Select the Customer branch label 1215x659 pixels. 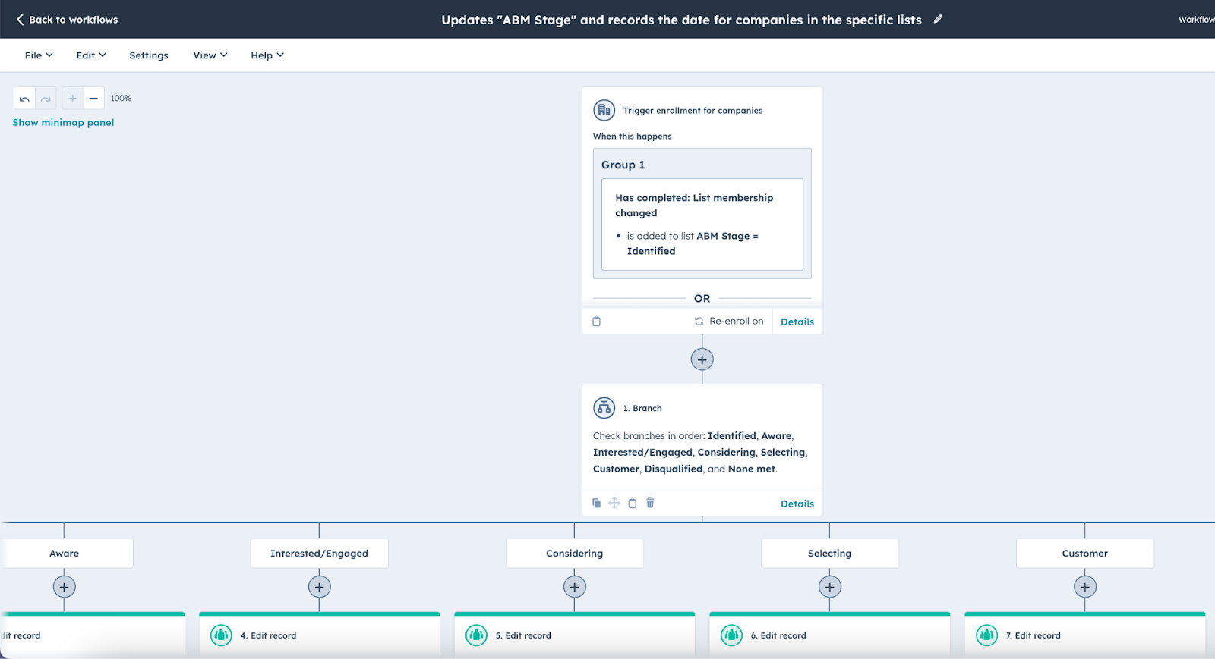click(1084, 554)
